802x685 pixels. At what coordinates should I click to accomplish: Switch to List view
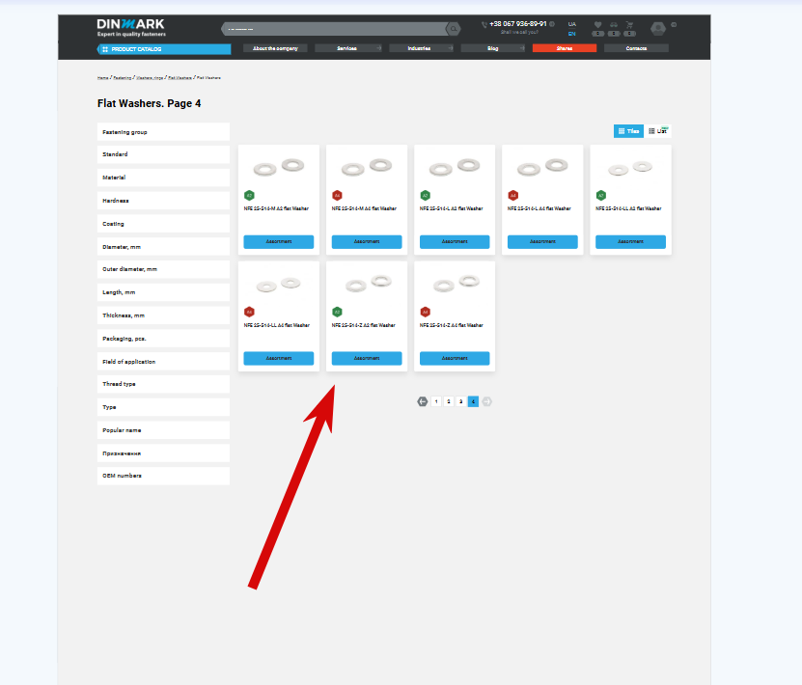(658, 131)
